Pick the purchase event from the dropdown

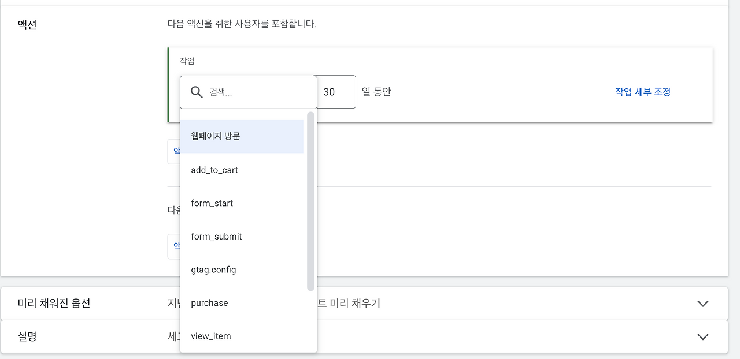point(209,302)
